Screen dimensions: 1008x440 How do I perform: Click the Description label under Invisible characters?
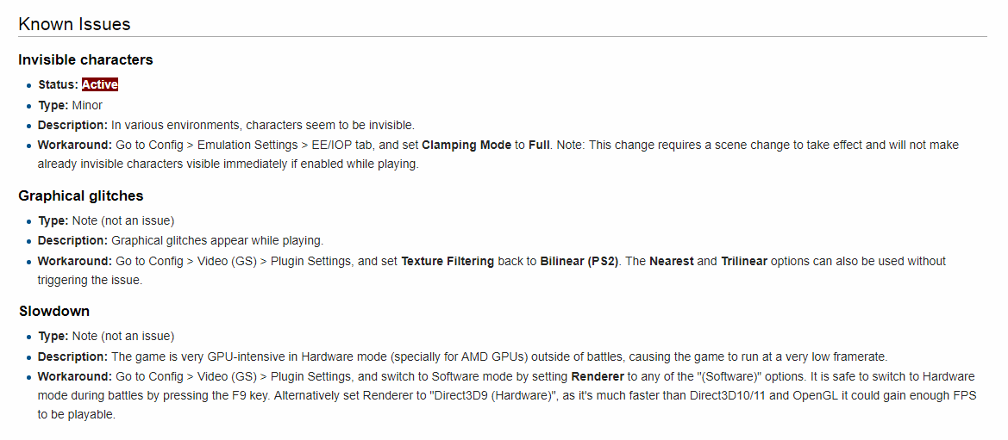click(72, 125)
